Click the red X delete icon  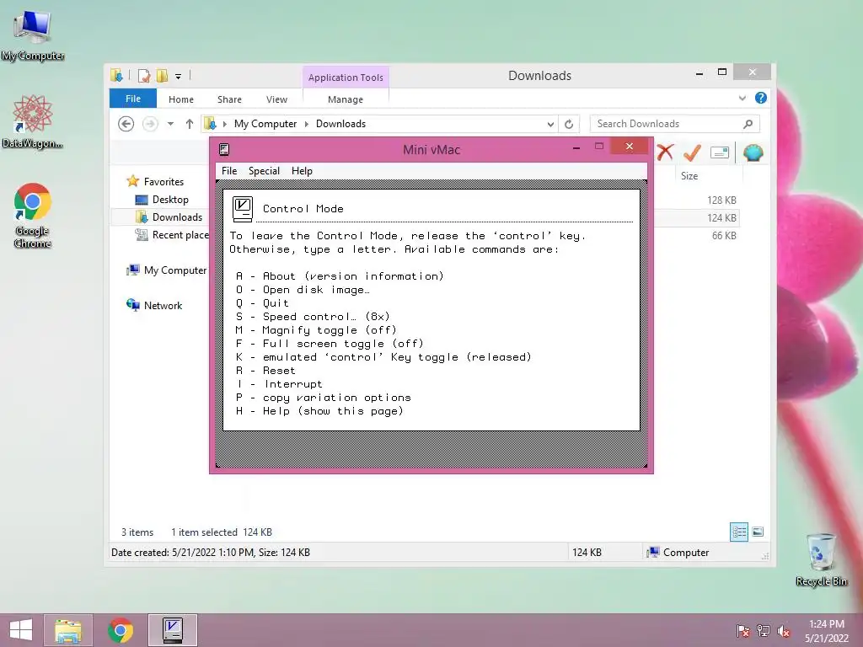tap(665, 152)
